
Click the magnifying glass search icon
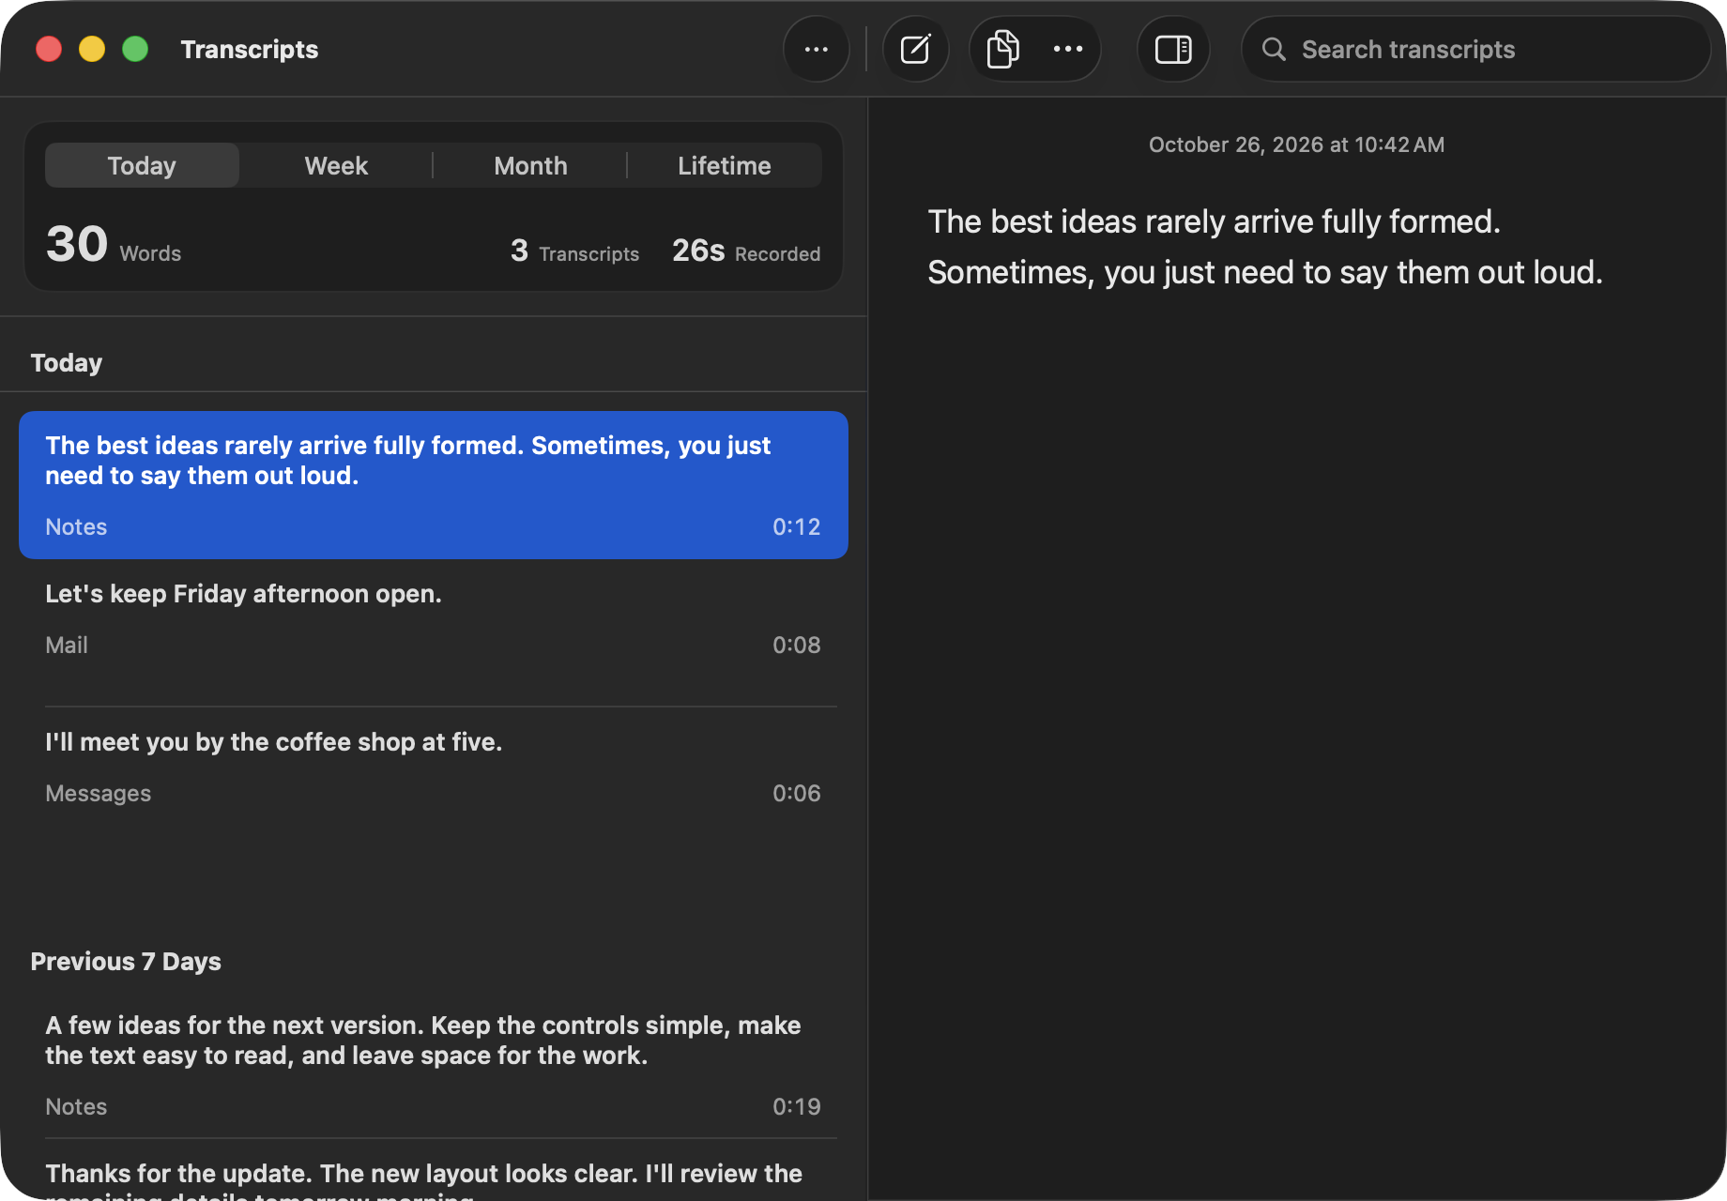(x=1274, y=49)
